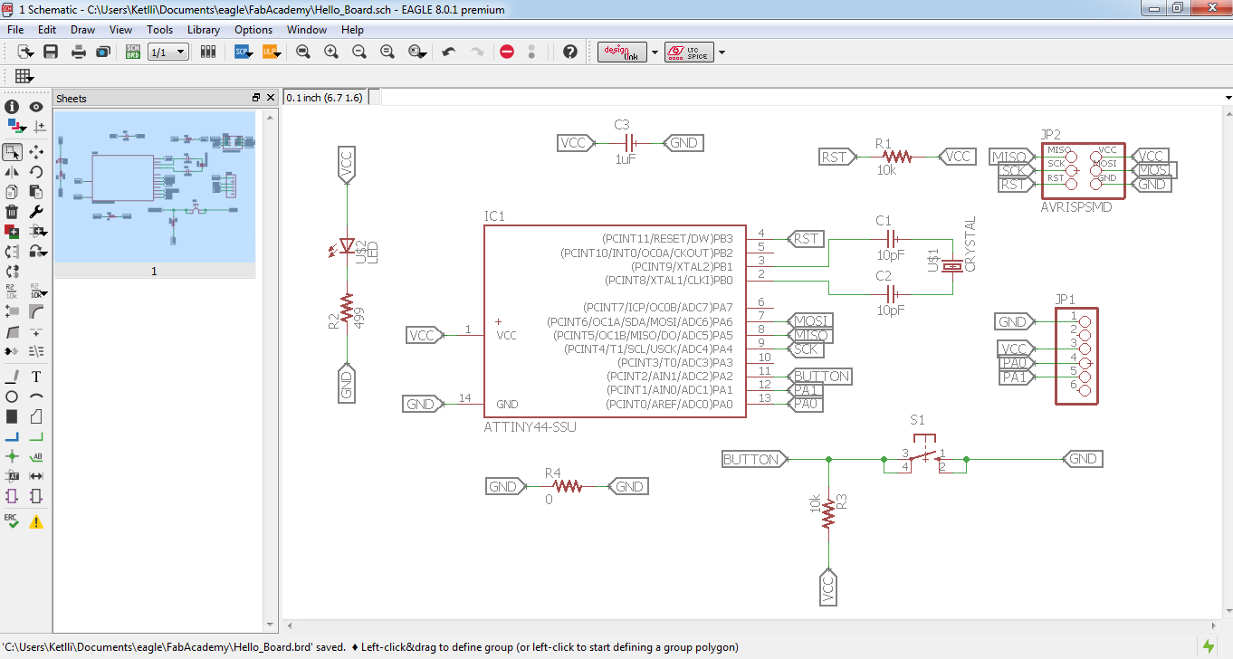Open the Draw menu
Screen dimensions: 1233x659
(x=82, y=30)
